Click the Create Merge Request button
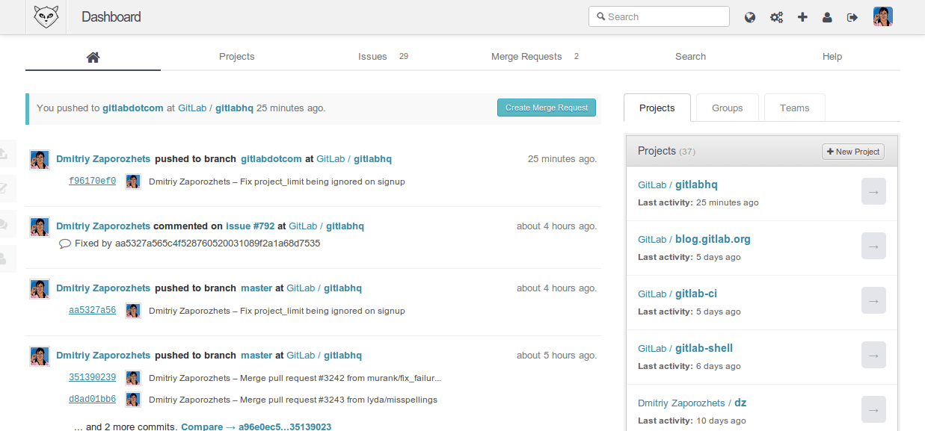Viewport: 925px width, 431px height. click(x=546, y=108)
